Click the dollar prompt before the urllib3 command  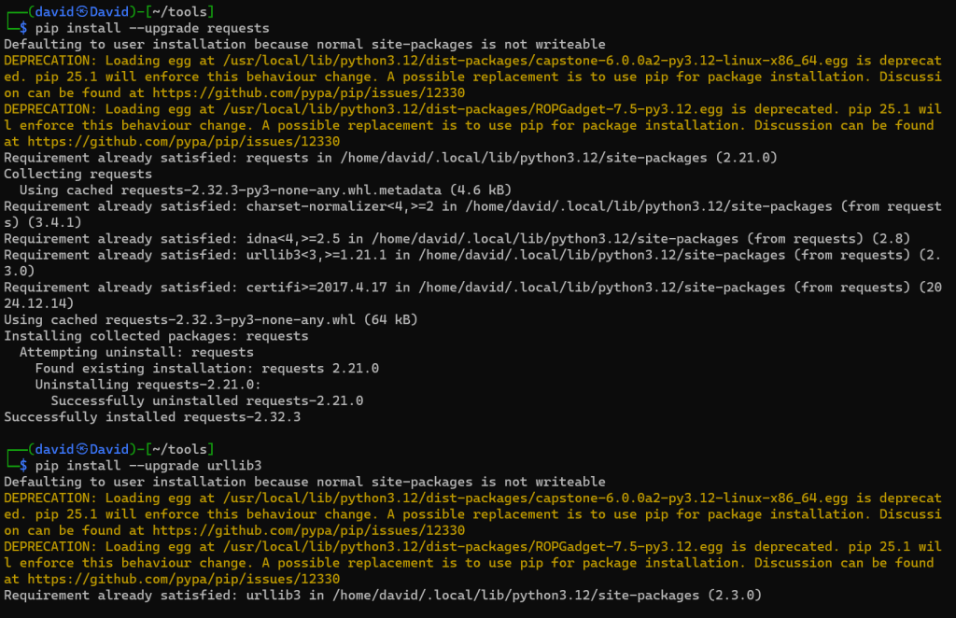pos(23,465)
